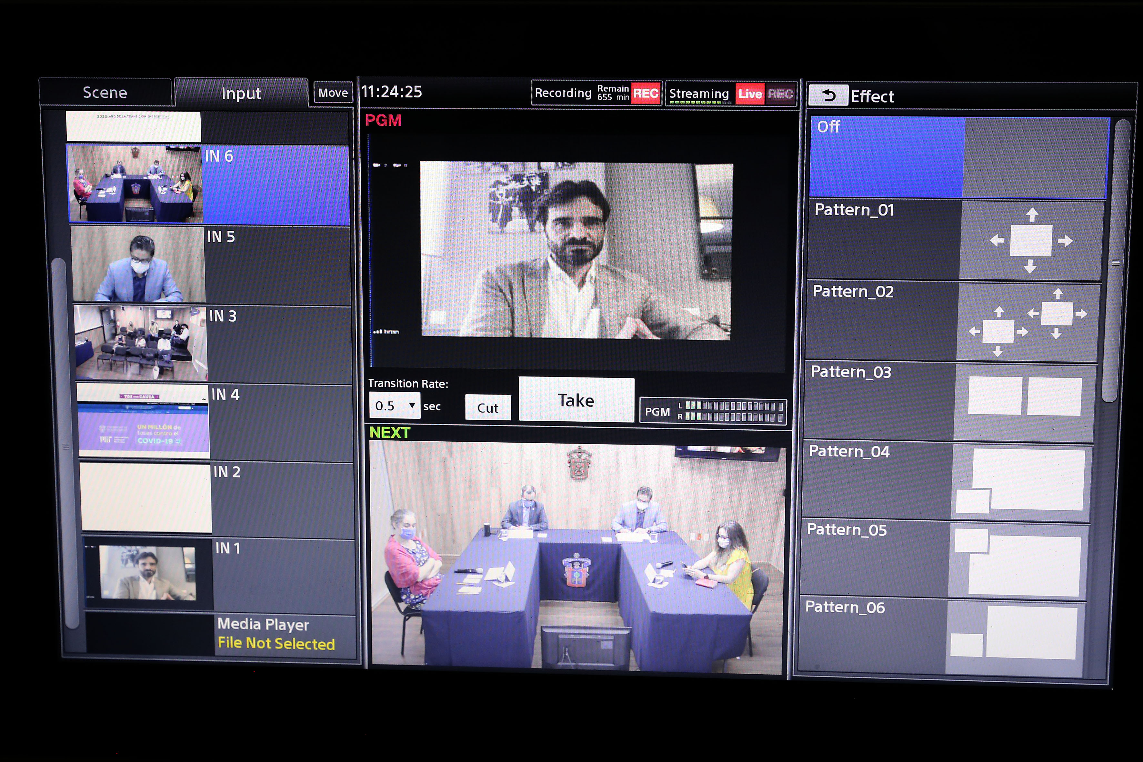Click the back arrow beside Effect

828,95
